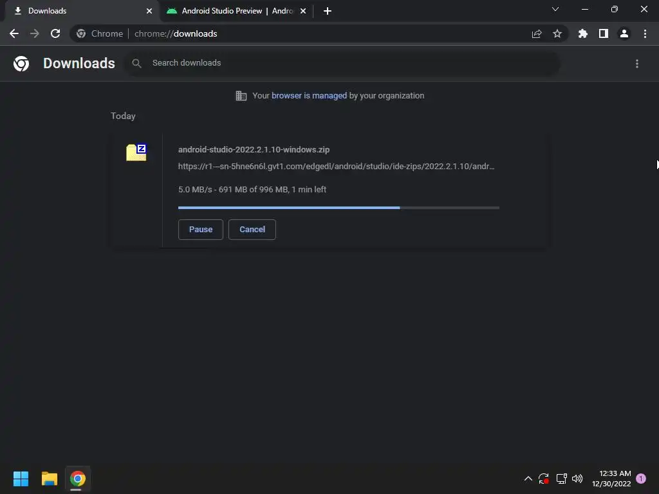Image resolution: width=659 pixels, height=494 pixels.
Task: Open the clock showing 12:33 AM
Action: coord(611,479)
